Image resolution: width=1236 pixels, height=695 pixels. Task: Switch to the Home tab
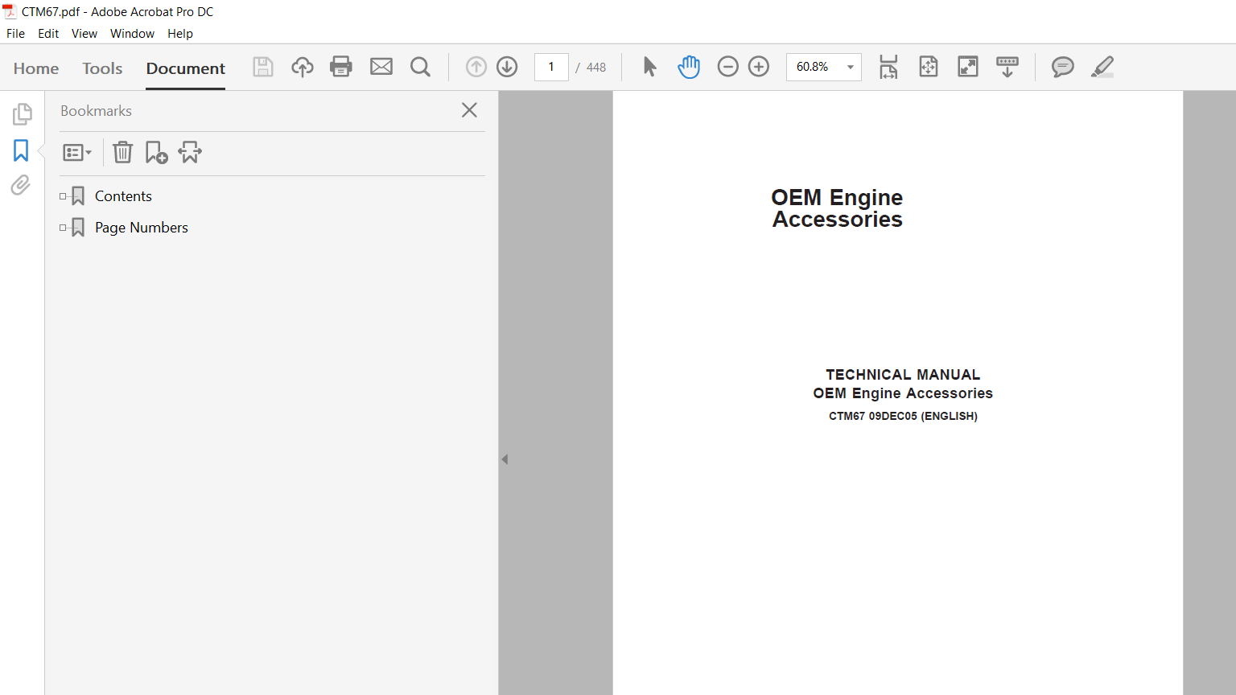(36, 68)
